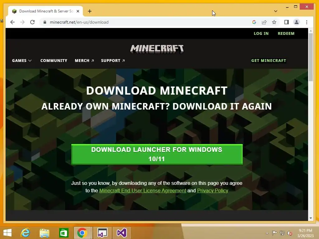This screenshot has width=319, height=239.
Task: Open the tab search chevron
Action: point(275,11)
